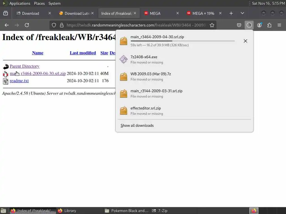
Task: Open the hamburger application menu
Action: (279, 25)
